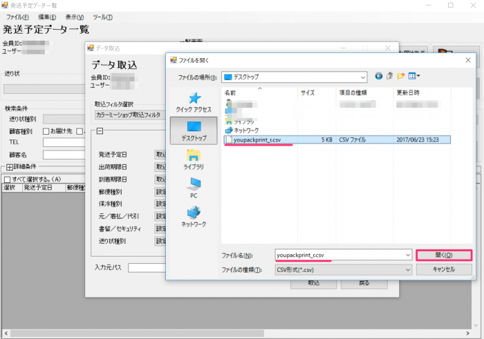Click main window application icon in title bar
The width and height of the screenshot is (484, 339).
point(5,5)
